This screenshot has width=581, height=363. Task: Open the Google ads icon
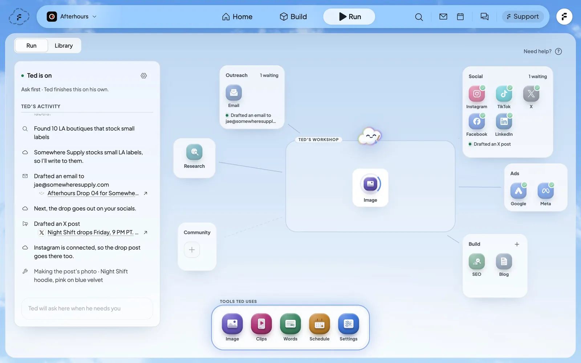518,191
